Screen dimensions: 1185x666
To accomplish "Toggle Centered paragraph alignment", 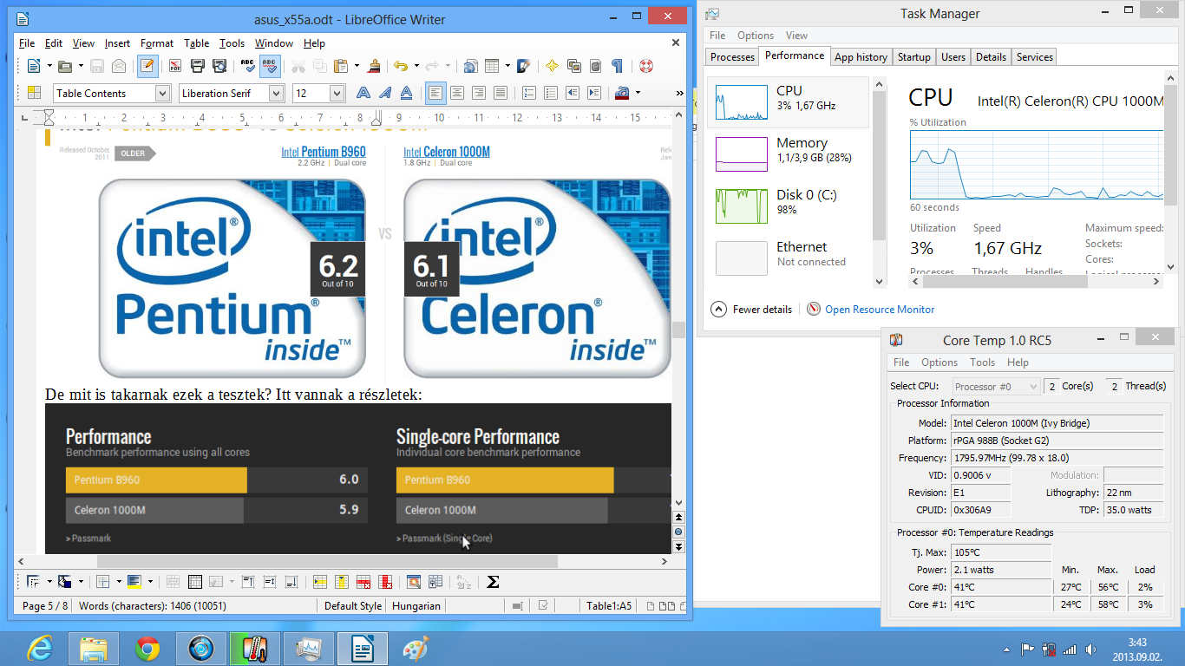I will 457,93.
